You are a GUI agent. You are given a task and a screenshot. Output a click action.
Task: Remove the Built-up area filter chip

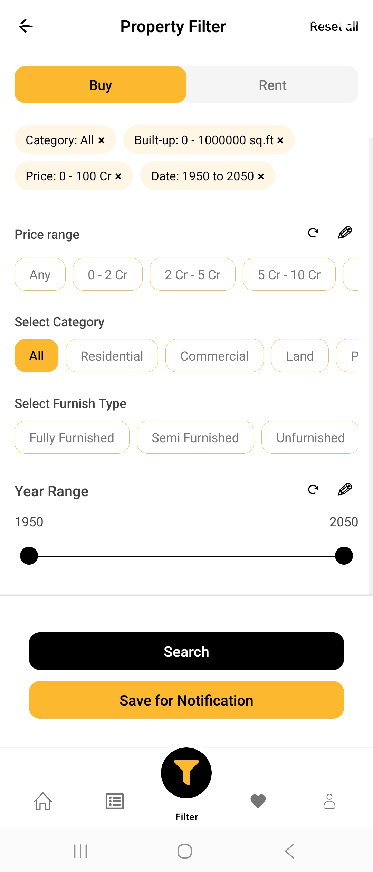(x=280, y=140)
